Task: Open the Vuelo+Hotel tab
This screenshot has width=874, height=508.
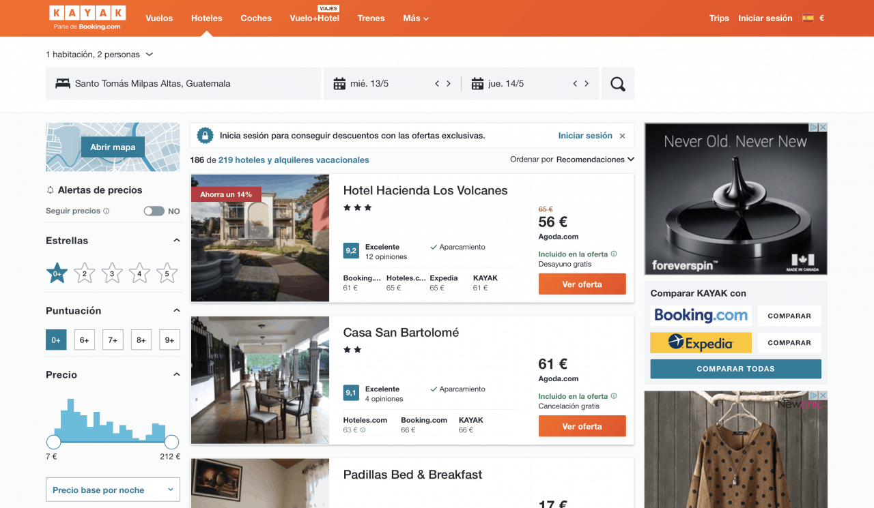Action: [x=314, y=18]
